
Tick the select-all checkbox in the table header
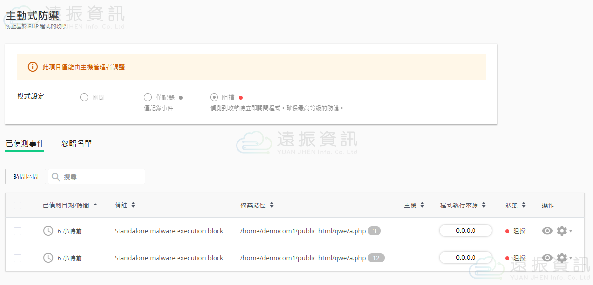click(18, 205)
